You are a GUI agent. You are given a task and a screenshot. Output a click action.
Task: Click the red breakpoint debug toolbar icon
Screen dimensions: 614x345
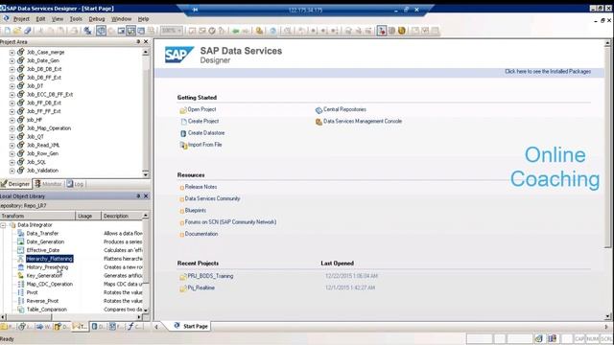click(x=382, y=31)
